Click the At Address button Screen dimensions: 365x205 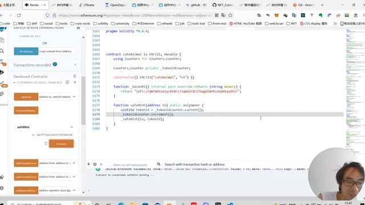coord(26,51)
